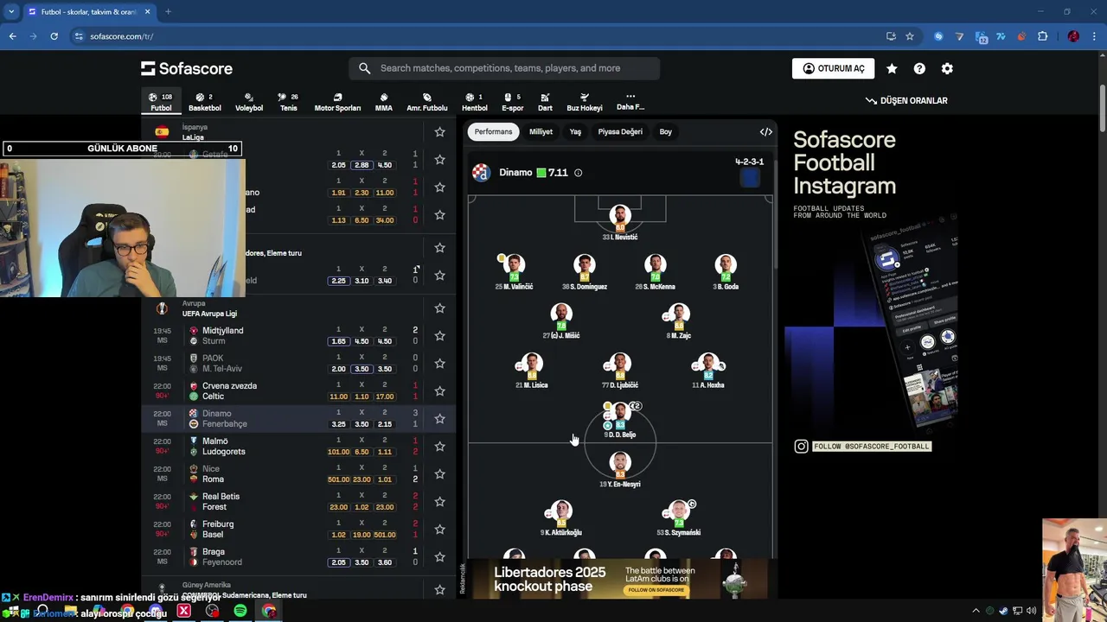Click the Hentbol ball icon
The width and height of the screenshot is (1107, 622).
click(470, 98)
